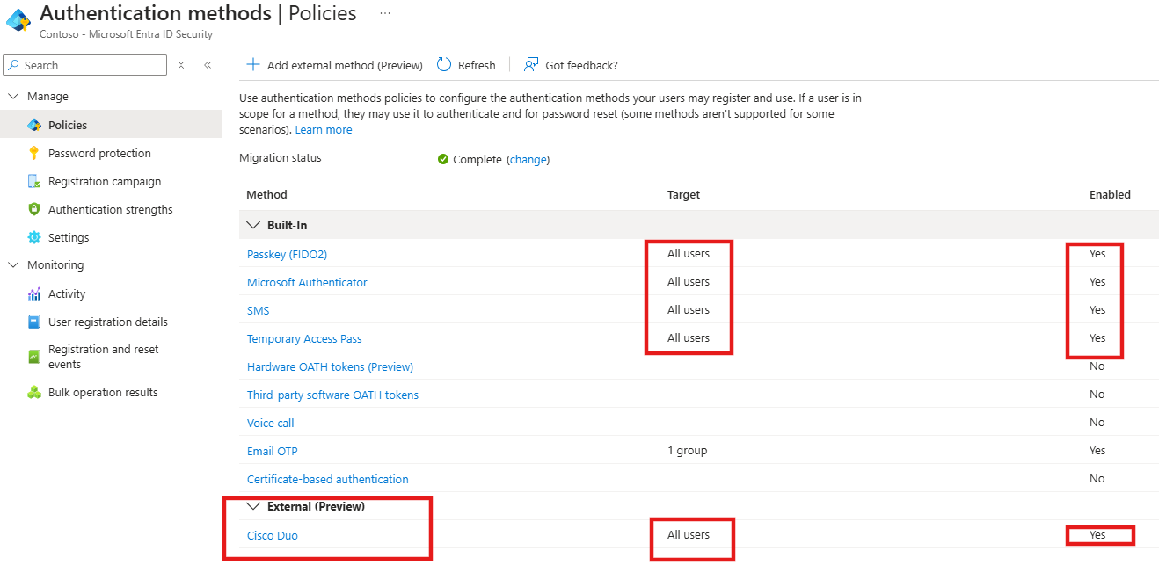Click the change migration status link
Screen dimensions: 1159x565
[528, 159]
